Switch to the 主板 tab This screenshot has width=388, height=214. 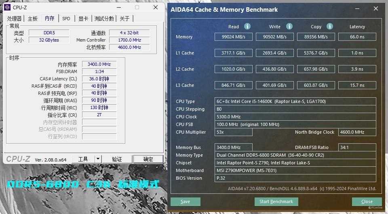click(32, 19)
